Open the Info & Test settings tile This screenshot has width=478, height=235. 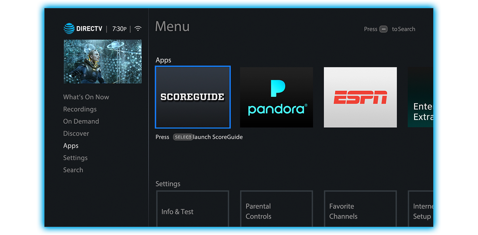point(193,209)
